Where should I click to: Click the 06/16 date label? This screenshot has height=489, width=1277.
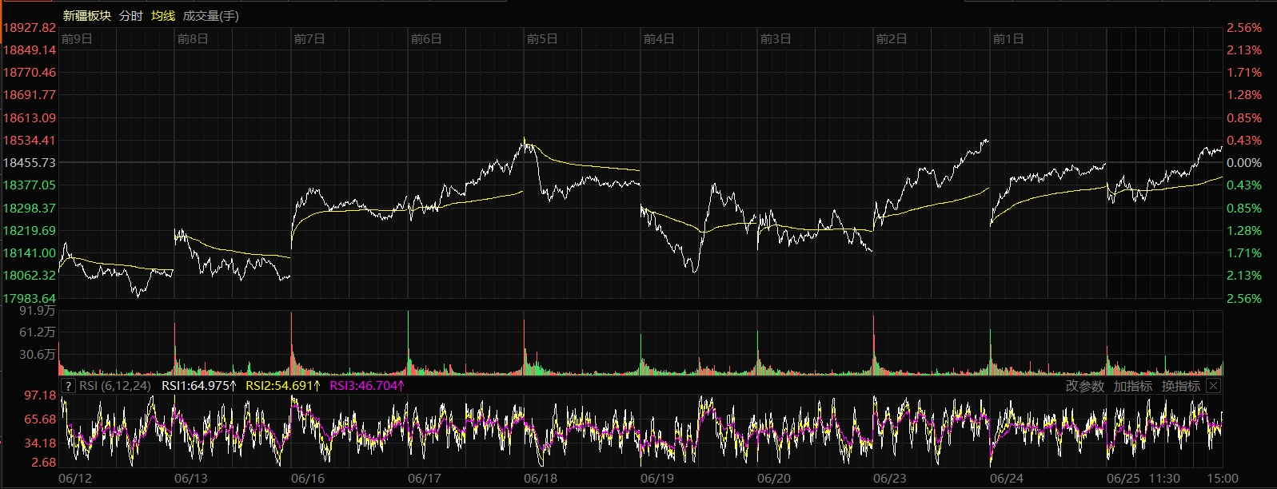(308, 478)
